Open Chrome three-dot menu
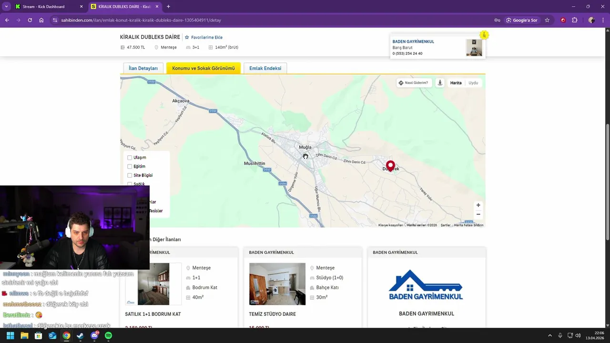Screen dimensions: 610x343 [603, 20]
